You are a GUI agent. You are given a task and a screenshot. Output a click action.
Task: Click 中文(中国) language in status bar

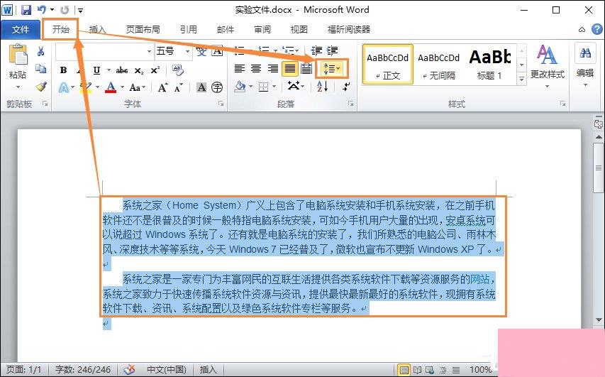coord(167,370)
